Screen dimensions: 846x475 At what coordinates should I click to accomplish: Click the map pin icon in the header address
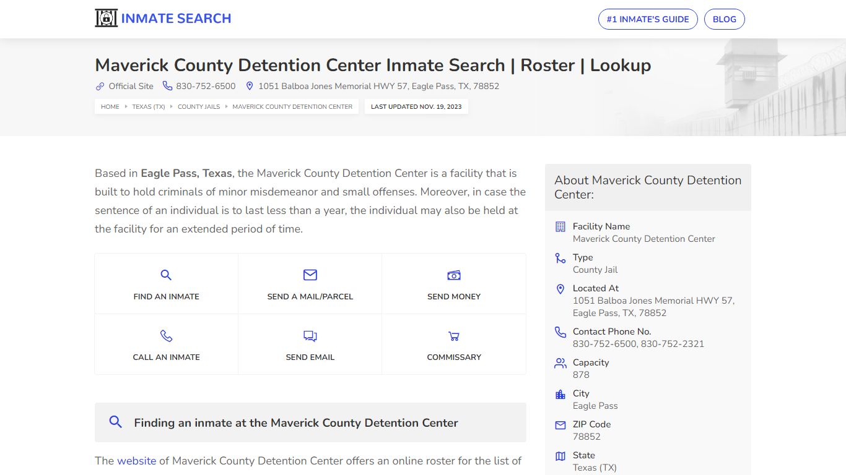[250, 86]
